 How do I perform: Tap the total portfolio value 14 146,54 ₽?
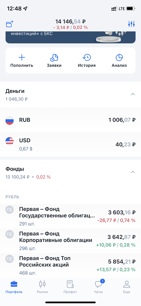point(70,22)
